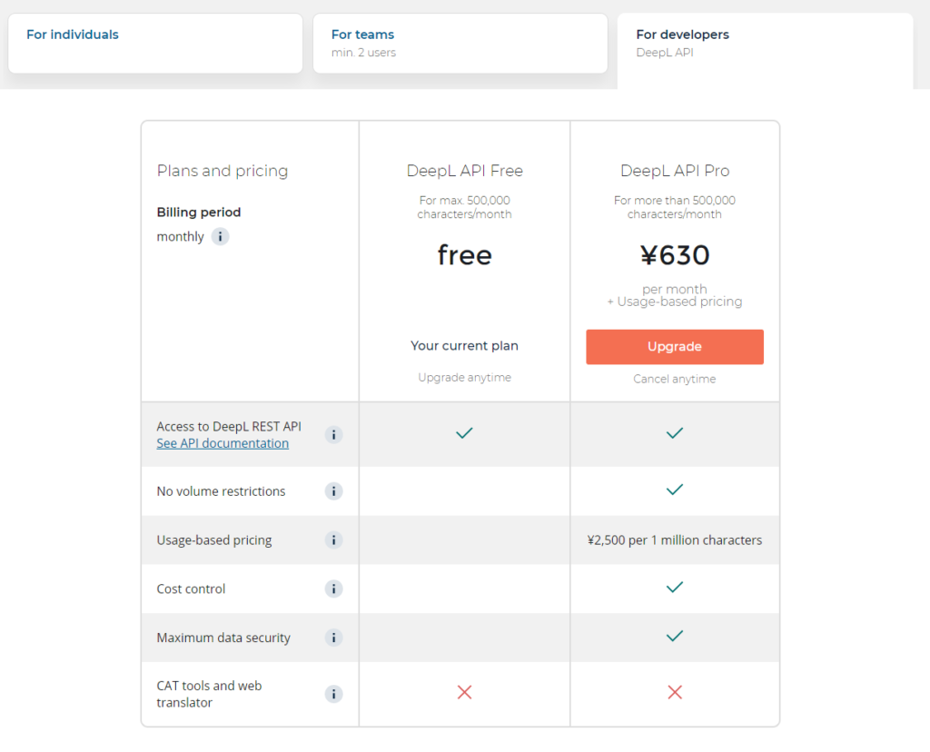Click Billing period label
The height and width of the screenshot is (752, 930).
[199, 213]
